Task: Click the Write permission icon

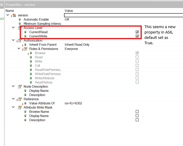Action: pyautogui.click(x=31, y=61)
